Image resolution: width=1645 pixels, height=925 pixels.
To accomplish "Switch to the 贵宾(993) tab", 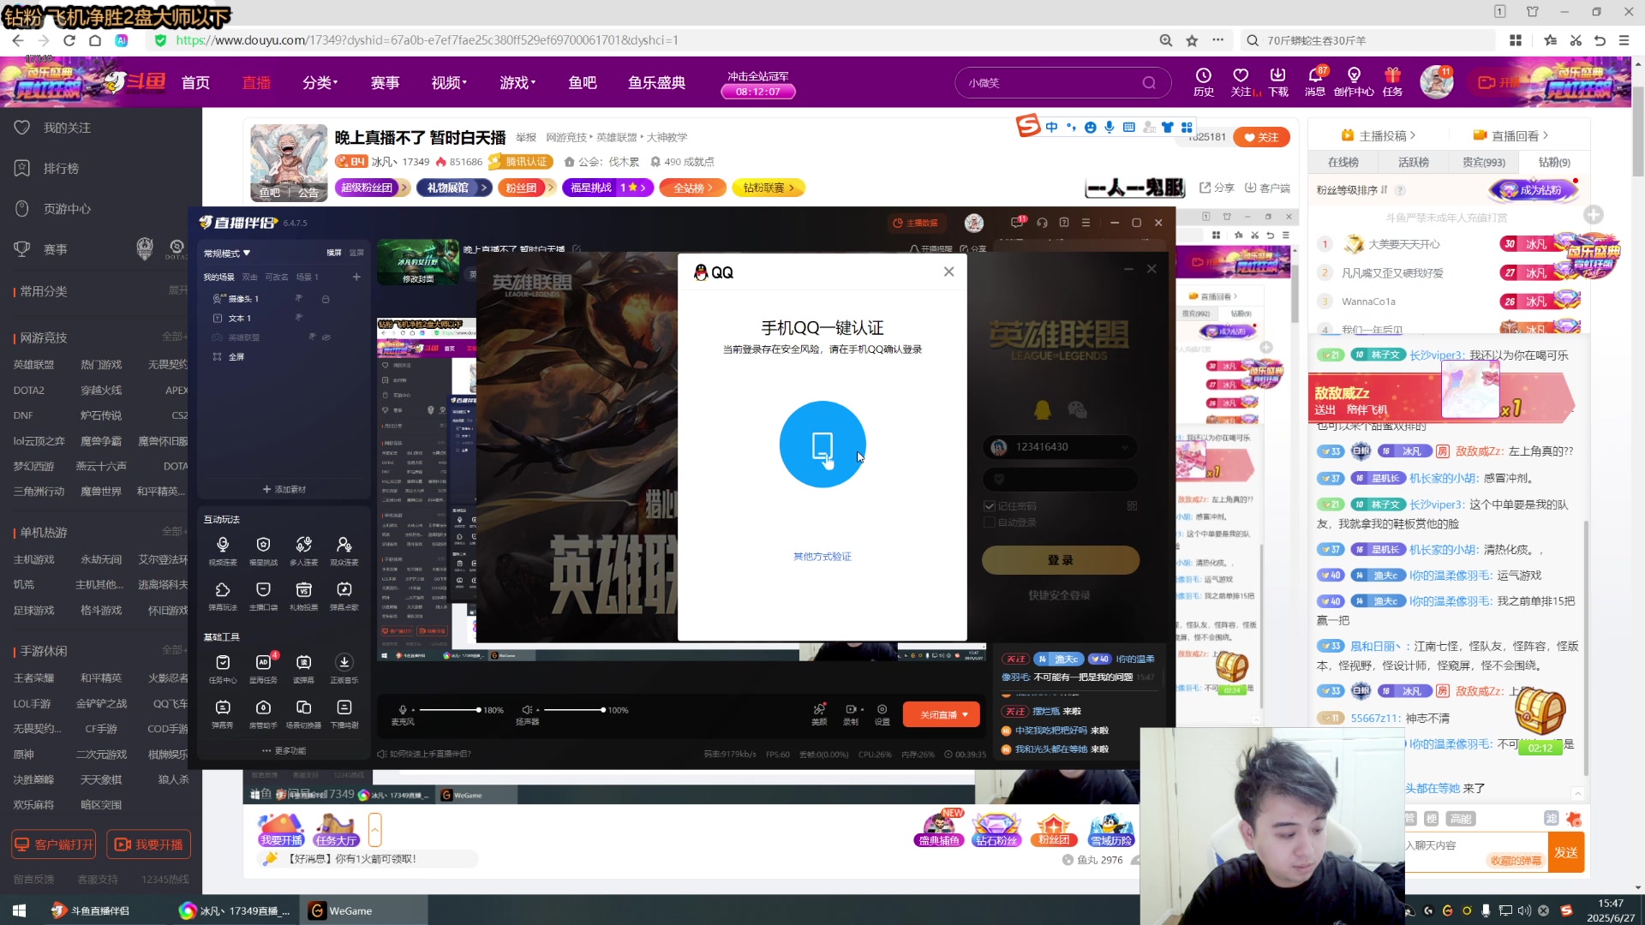I will pos(1483,162).
